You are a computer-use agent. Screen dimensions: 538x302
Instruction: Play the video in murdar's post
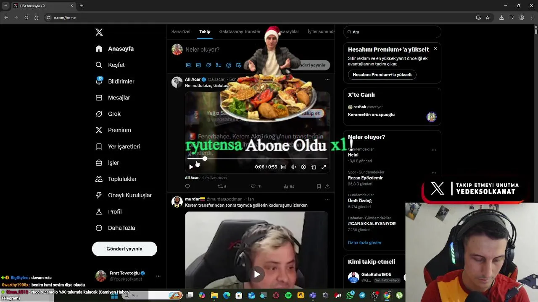point(257,274)
